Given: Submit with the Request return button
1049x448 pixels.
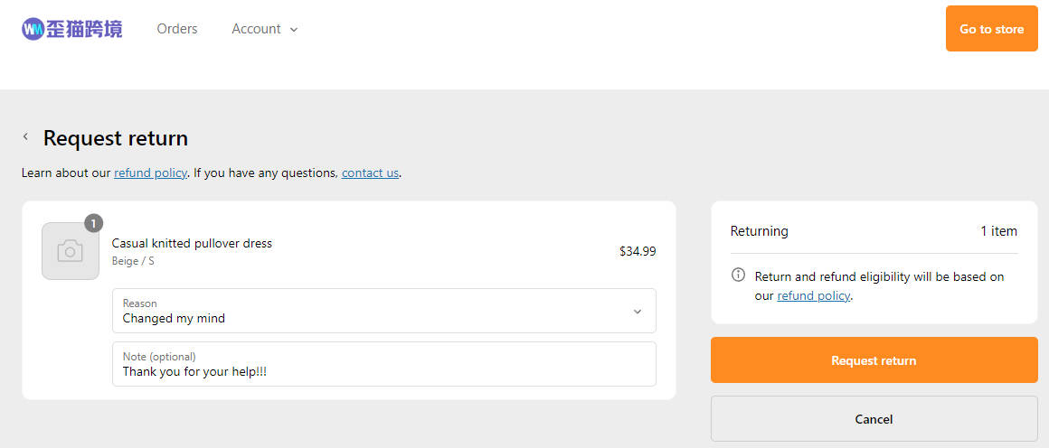Looking at the screenshot, I should [x=874, y=360].
